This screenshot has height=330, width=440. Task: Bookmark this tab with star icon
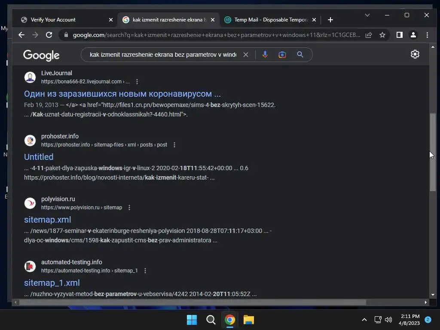pos(382,35)
